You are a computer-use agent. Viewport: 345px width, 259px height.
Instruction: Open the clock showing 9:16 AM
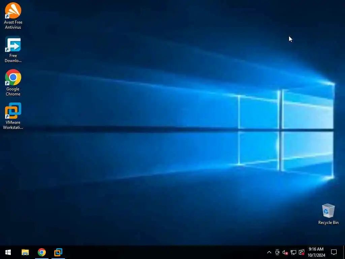[x=316, y=252]
